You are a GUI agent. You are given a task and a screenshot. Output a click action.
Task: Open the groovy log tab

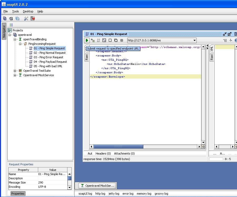point(161,194)
